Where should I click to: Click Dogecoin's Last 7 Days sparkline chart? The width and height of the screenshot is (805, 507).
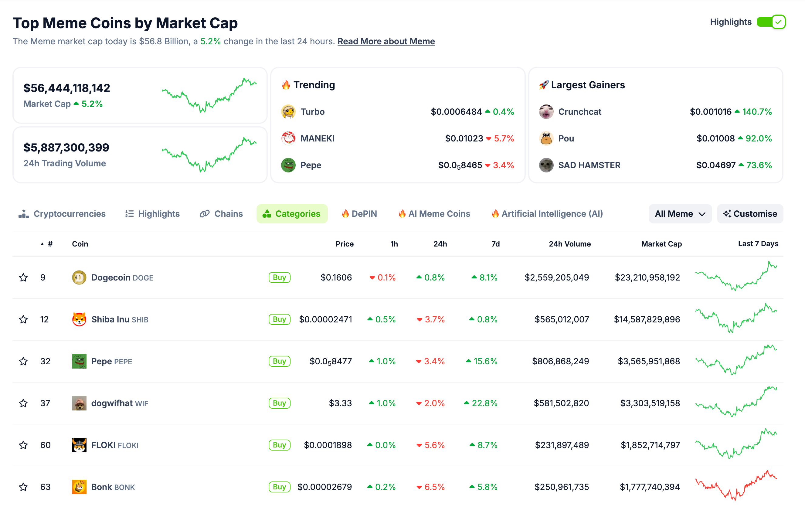(736, 277)
